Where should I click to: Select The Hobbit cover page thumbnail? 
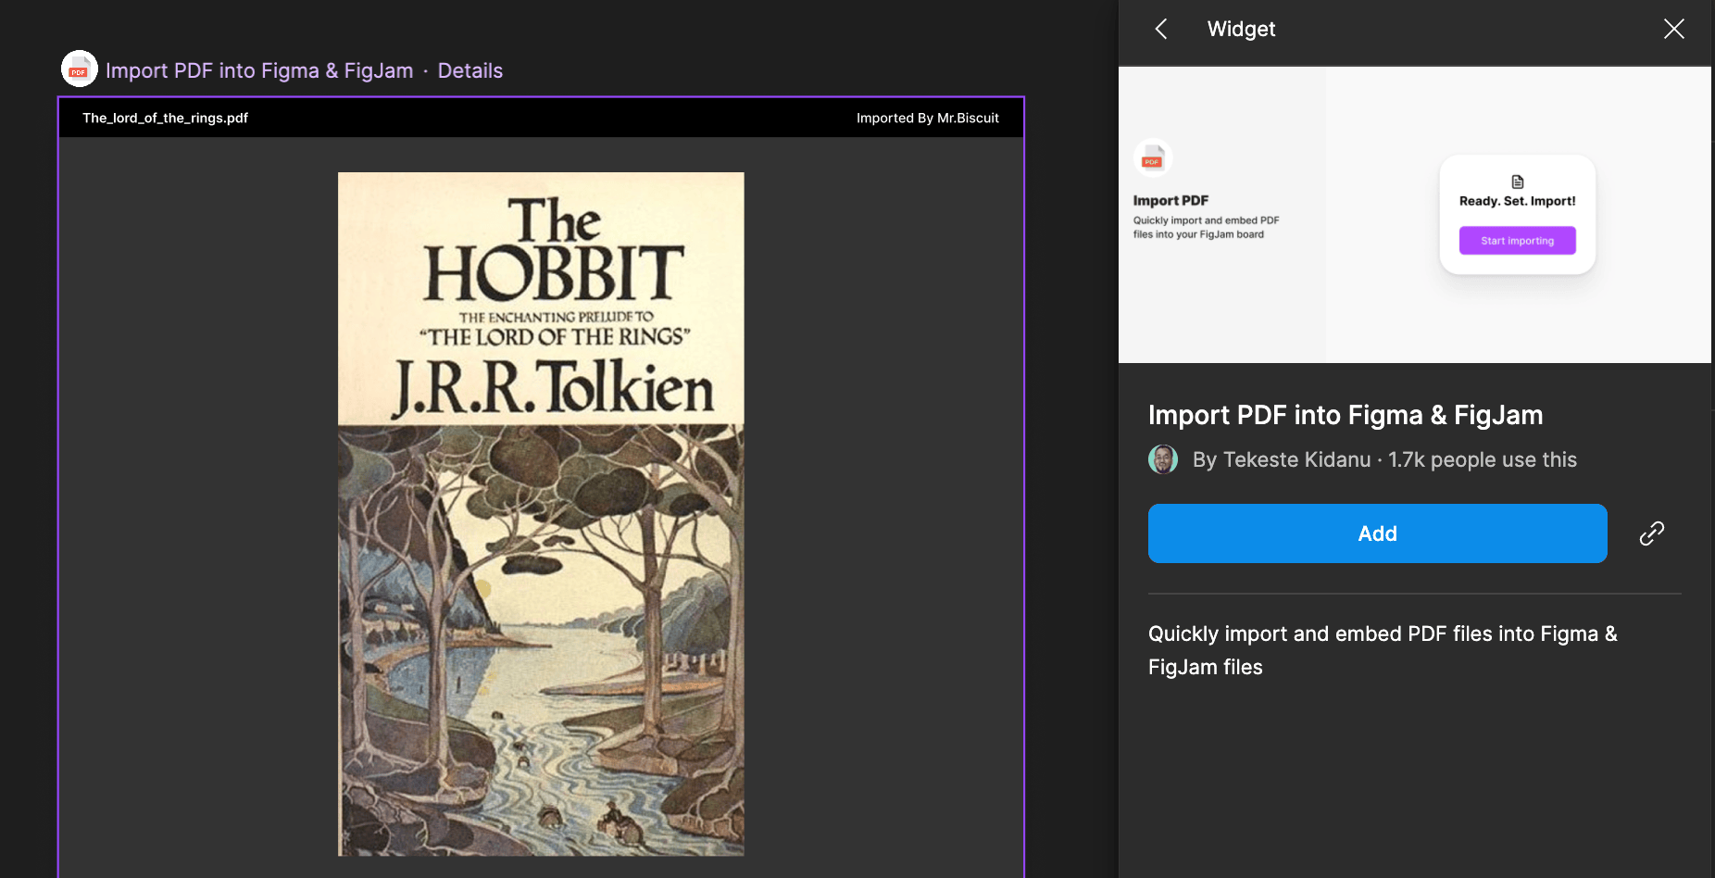(541, 514)
